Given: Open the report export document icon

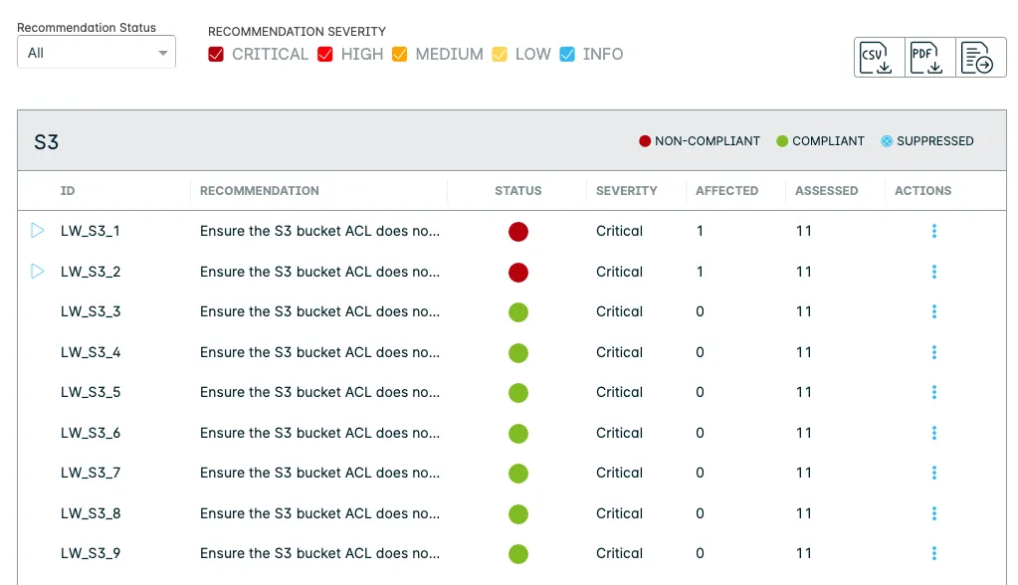Looking at the screenshot, I should 980,57.
